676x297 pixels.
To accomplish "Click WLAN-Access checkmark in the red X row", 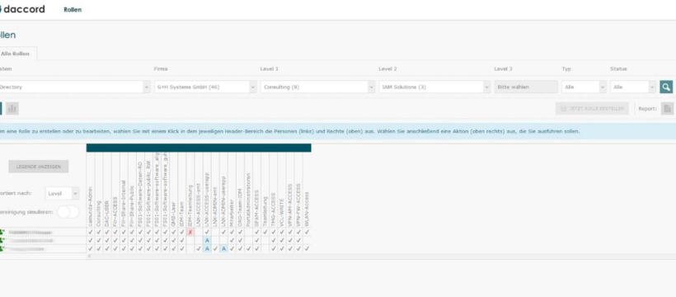I will [307, 232].
